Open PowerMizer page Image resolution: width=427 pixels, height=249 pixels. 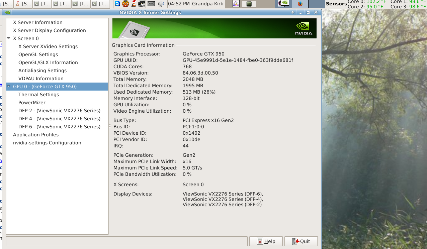click(x=32, y=103)
